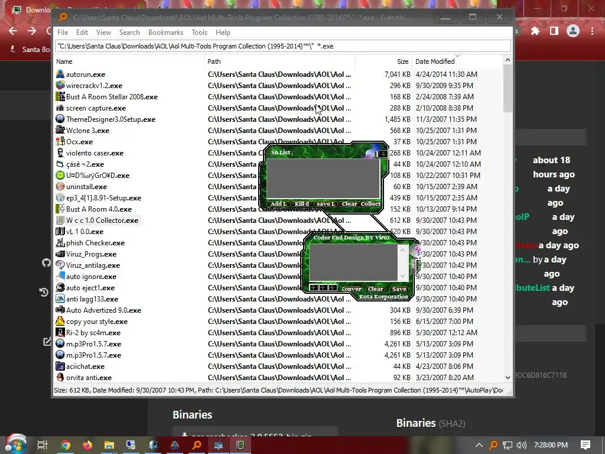Image resolution: width=605 pixels, height=454 pixels.
Task: Sort by the Path column header
Action: tap(279, 61)
